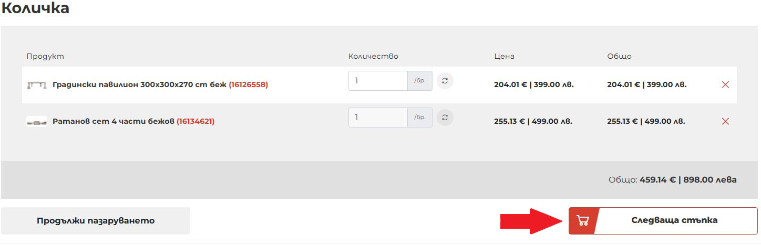This screenshot has height=245, width=761.
Task: Continue shopping via Продължи пазаруването
Action: [96, 221]
